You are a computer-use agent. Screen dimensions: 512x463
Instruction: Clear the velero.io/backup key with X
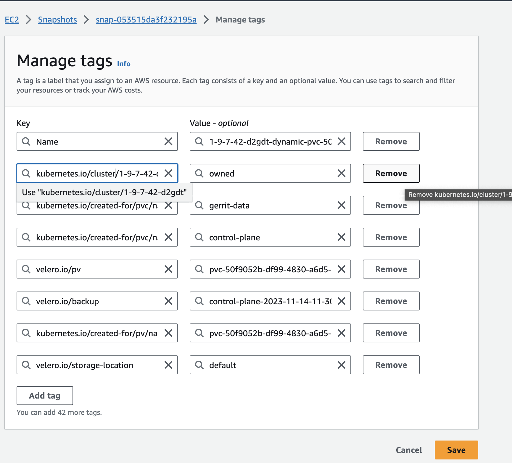(168, 301)
